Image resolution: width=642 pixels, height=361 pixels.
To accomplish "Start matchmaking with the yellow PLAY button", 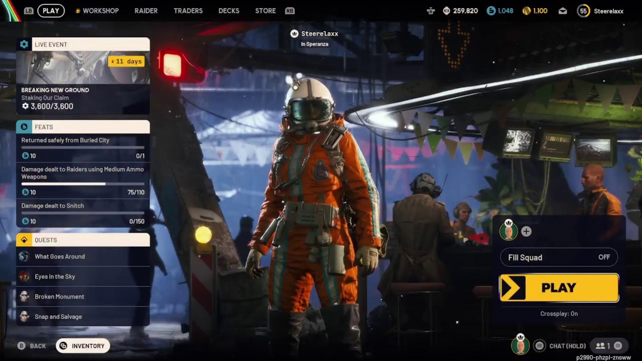I will click(x=559, y=288).
